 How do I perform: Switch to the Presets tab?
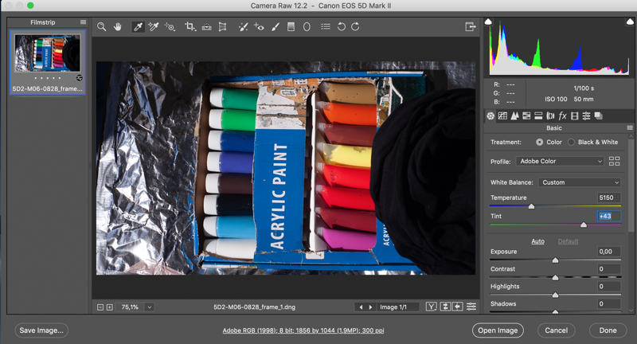[x=586, y=116]
